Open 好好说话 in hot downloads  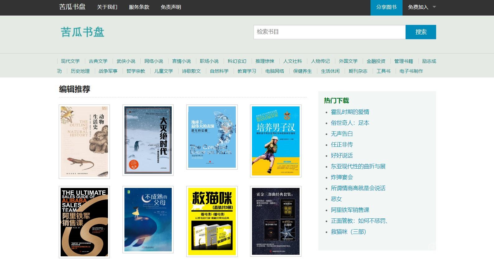[x=342, y=156]
